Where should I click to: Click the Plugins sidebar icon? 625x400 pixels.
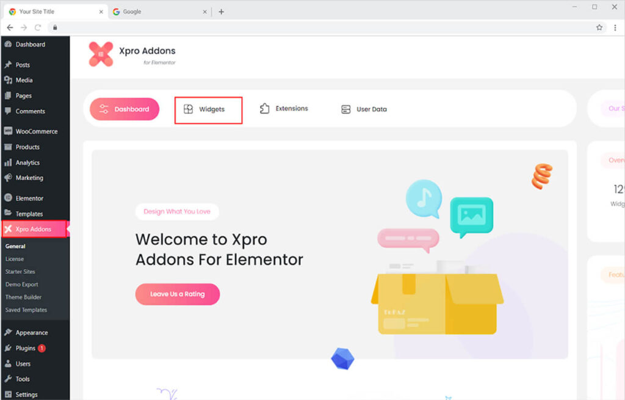8,348
